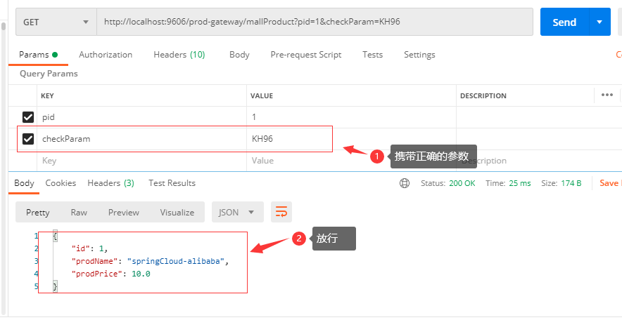Open the three-dots column options
This screenshot has width=622, height=320.
click(x=607, y=95)
